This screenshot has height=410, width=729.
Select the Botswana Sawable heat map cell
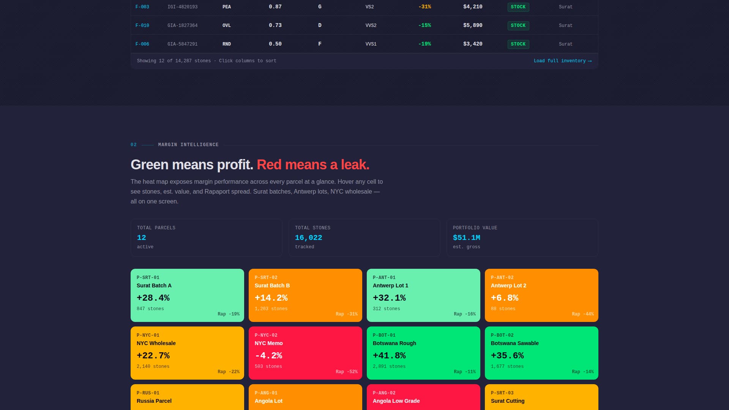[x=541, y=353]
